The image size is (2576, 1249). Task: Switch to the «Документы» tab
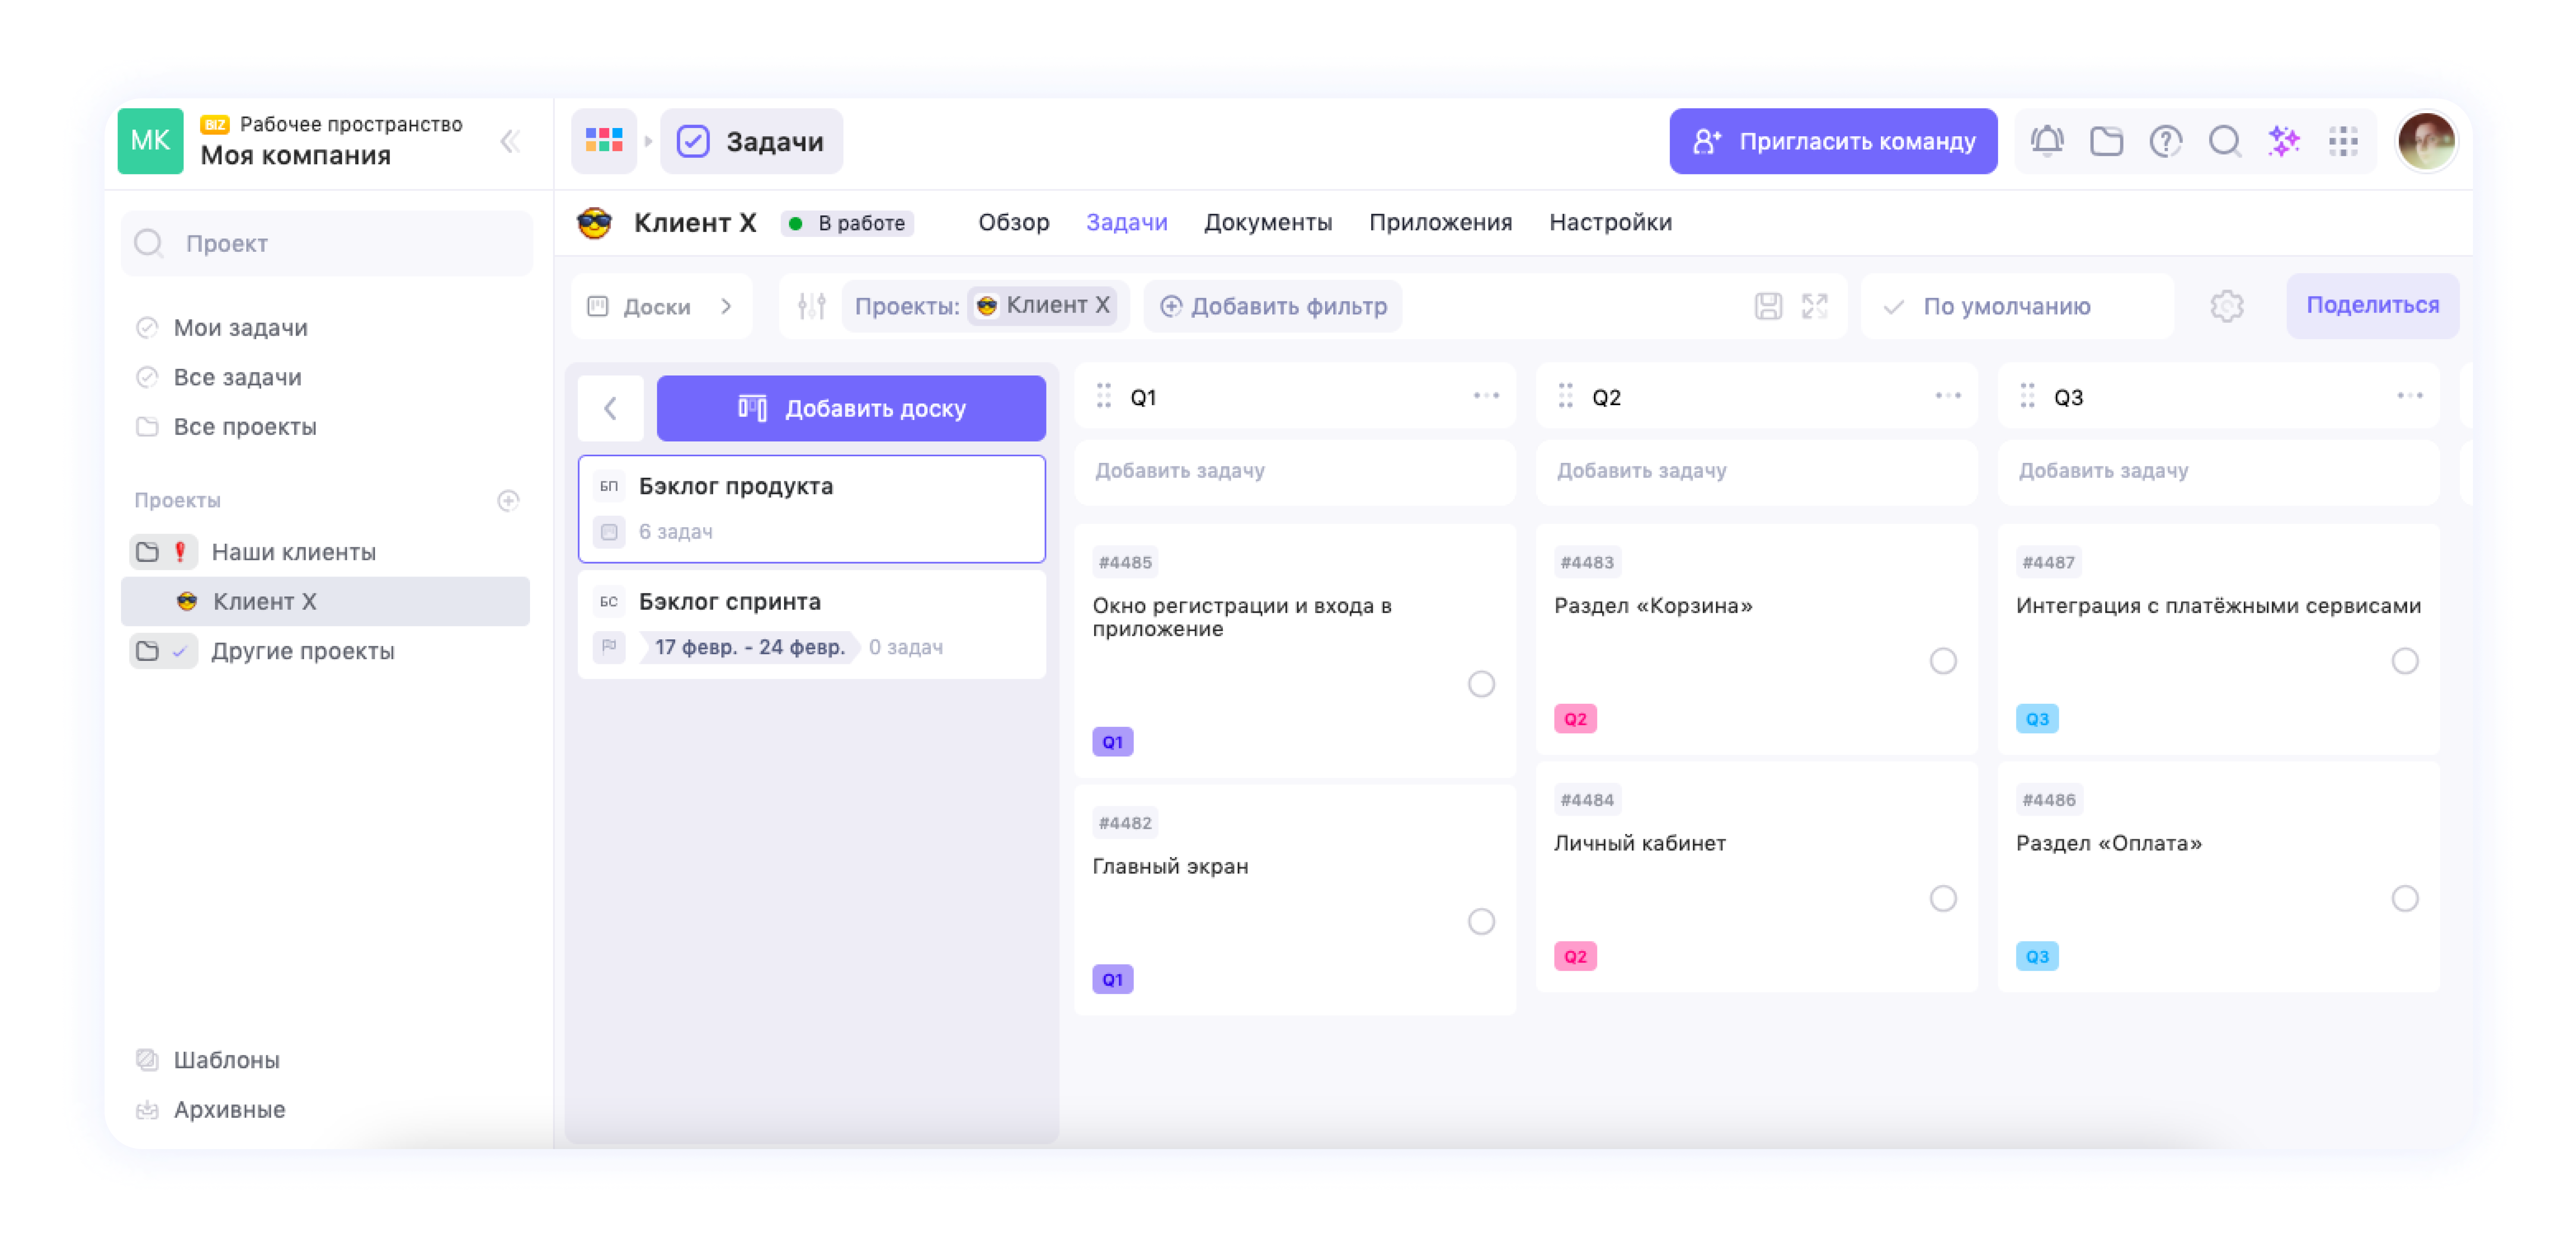tap(1268, 222)
